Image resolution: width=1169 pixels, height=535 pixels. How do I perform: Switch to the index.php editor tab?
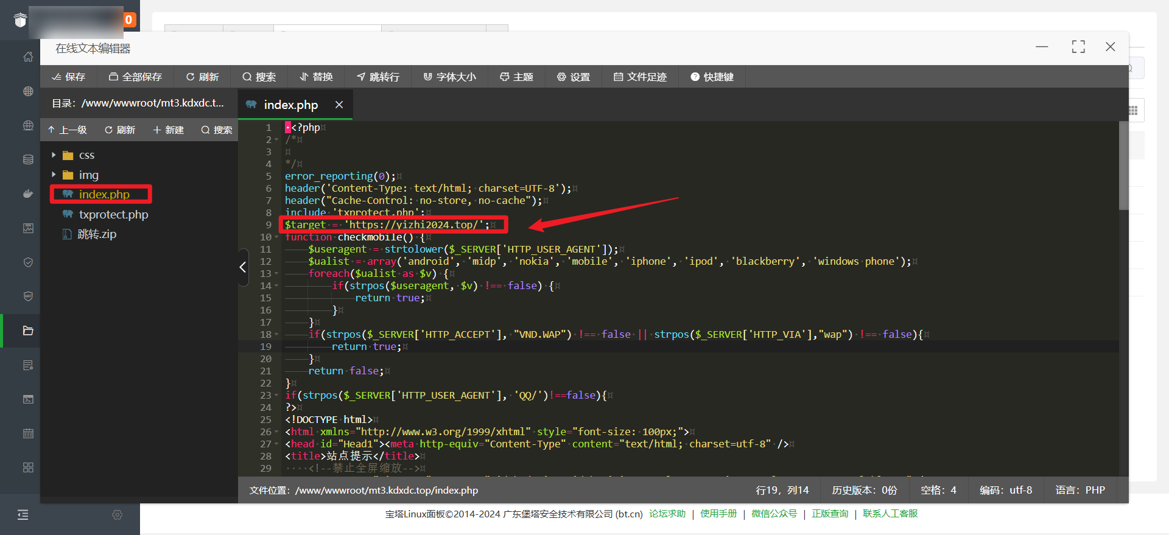click(290, 105)
